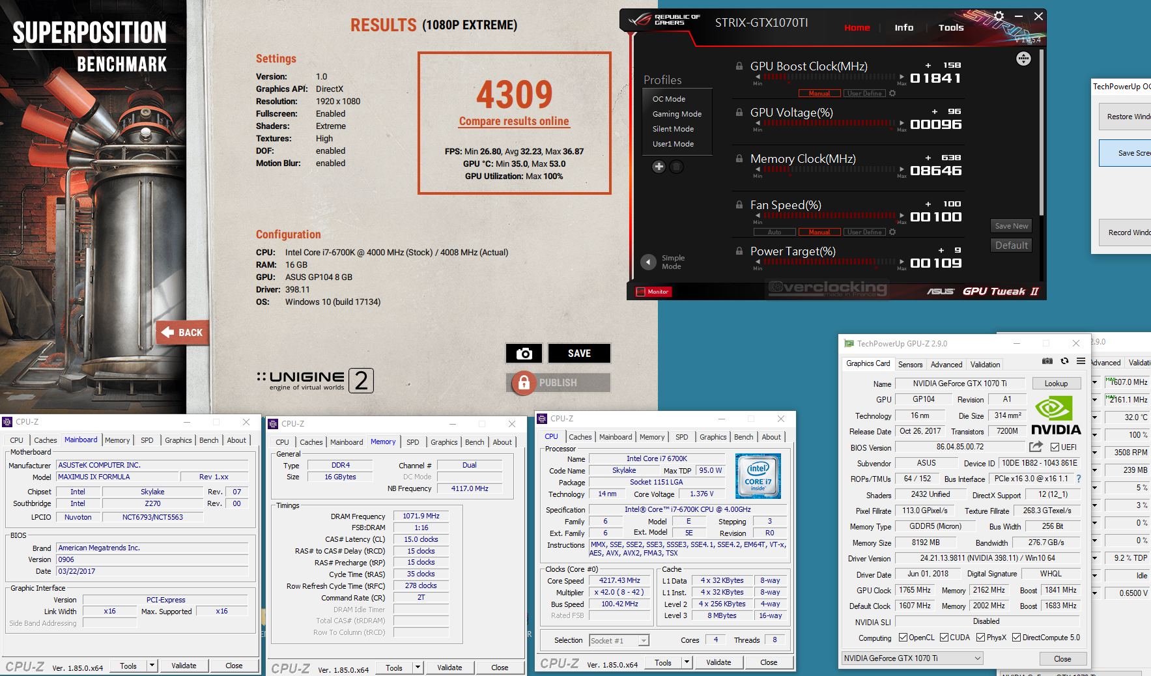
Task: Take GPU-Z screenshot with camera icon
Action: point(1047,361)
